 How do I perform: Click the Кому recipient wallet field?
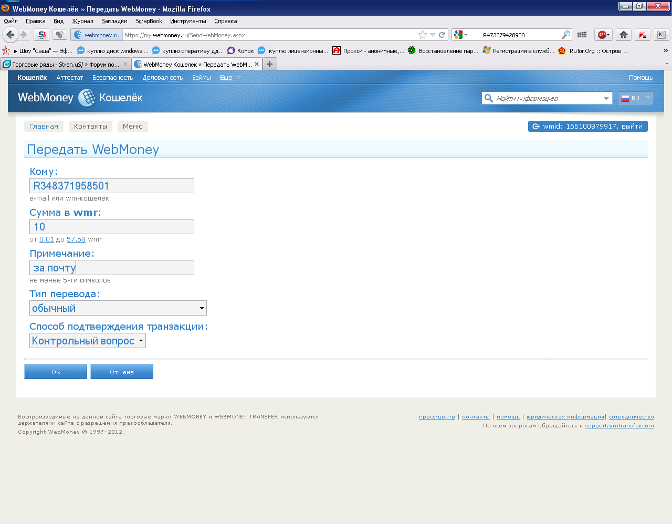(112, 185)
